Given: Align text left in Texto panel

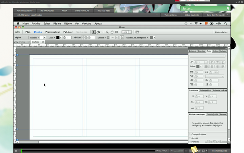Looking at the screenshot, I should (x=206, y=67).
